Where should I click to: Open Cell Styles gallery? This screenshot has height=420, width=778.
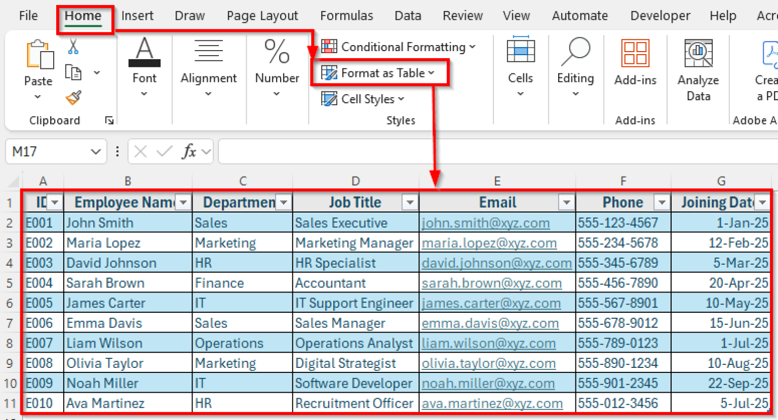(363, 99)
